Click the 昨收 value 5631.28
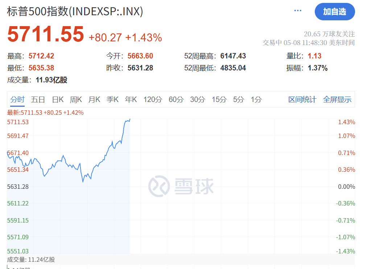371x269 pixels. [140, 68]
